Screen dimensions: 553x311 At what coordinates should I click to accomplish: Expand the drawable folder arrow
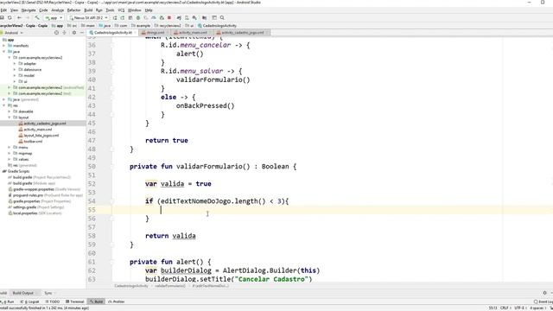coord(10,111)
